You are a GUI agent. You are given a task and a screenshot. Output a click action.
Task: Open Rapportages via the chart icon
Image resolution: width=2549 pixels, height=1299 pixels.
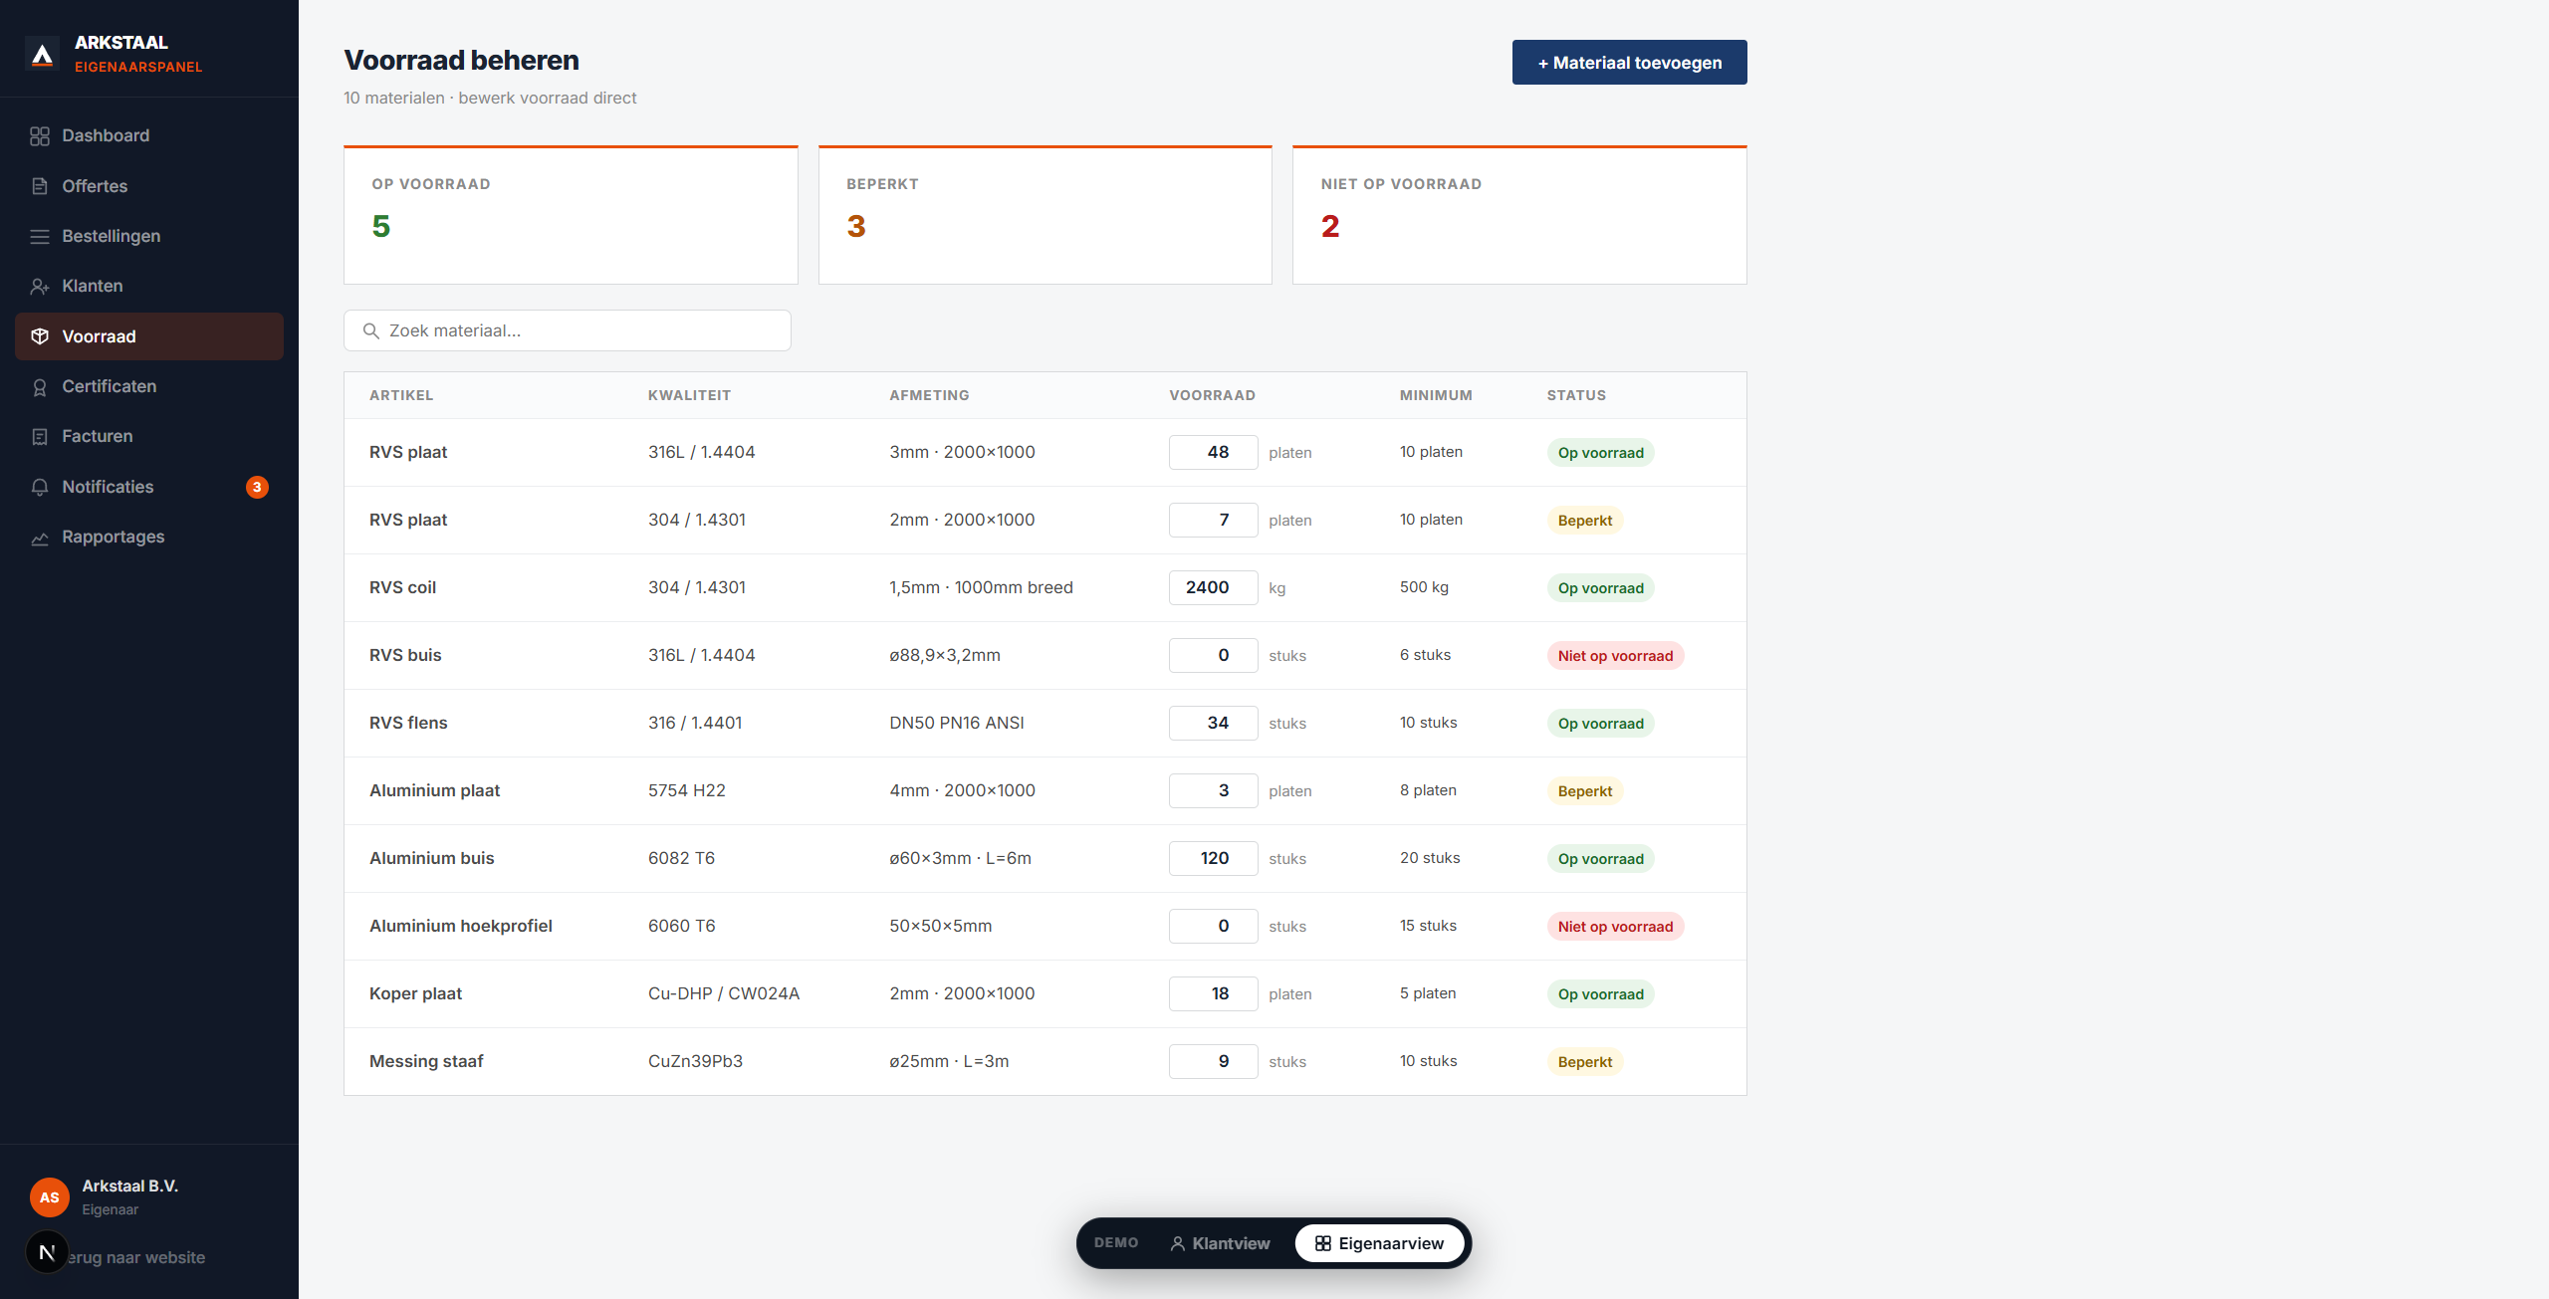[40, 537]
